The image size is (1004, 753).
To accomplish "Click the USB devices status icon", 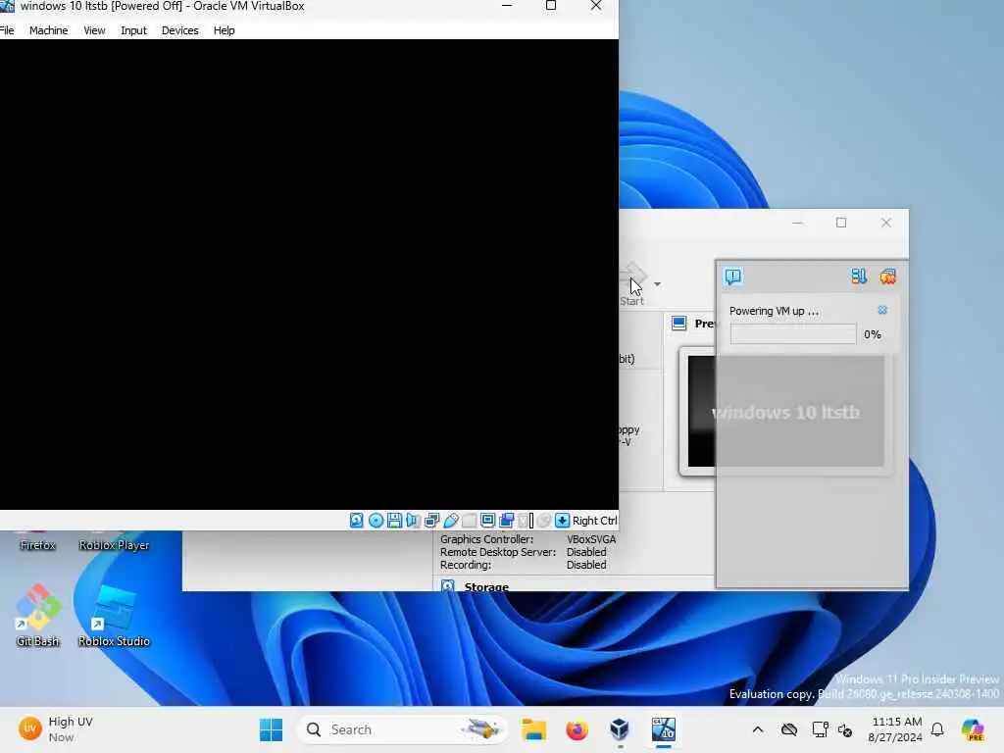I will pyautogui.click(x=451, y=521).
